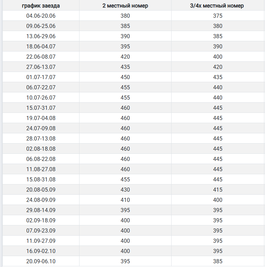Click price 450 in the 01.07-17.07 row
Viewport: 265px width, 267px height.
125,77
